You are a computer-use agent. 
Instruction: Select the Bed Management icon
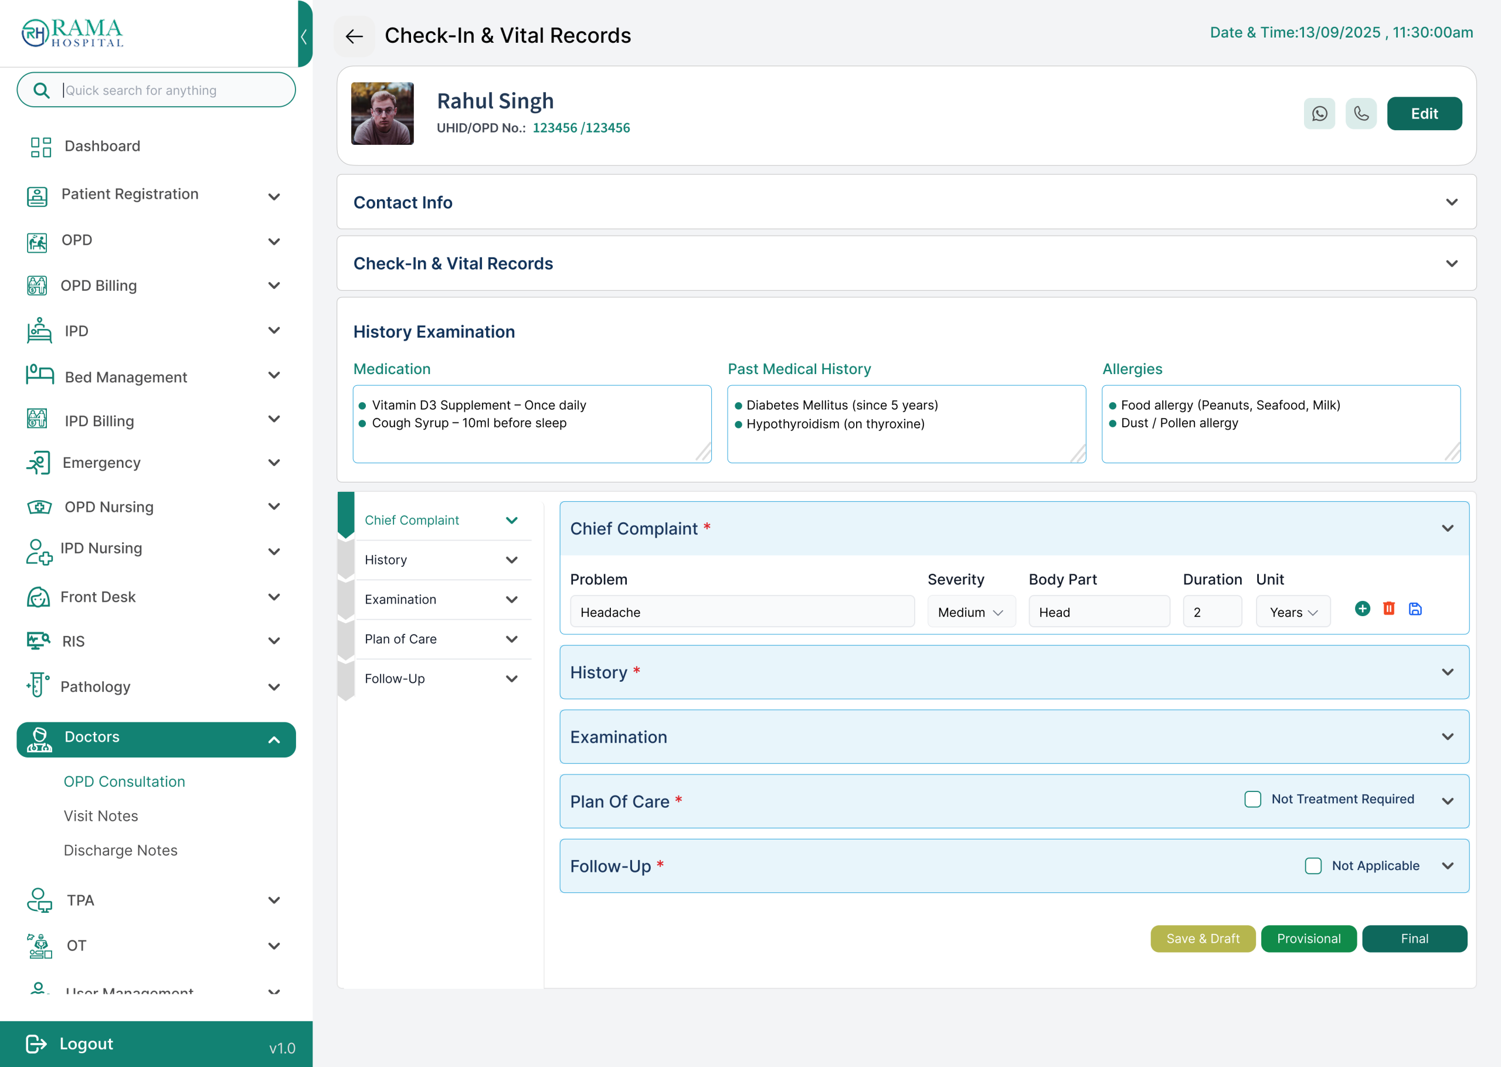point(39,375)
